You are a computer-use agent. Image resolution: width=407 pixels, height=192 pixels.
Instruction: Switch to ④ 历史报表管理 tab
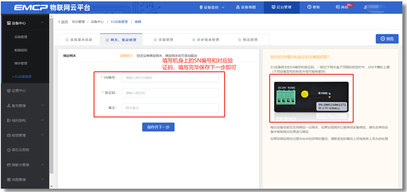click(x=206, y=40)
